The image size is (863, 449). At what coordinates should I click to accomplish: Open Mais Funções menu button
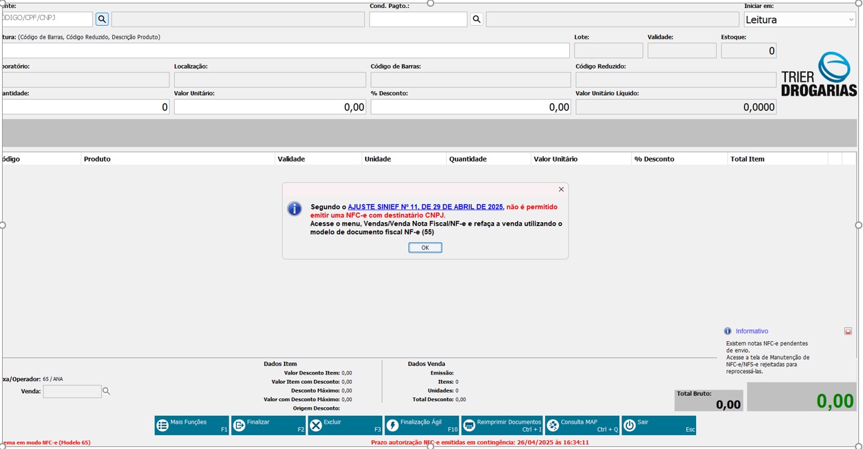click(191, 426)
